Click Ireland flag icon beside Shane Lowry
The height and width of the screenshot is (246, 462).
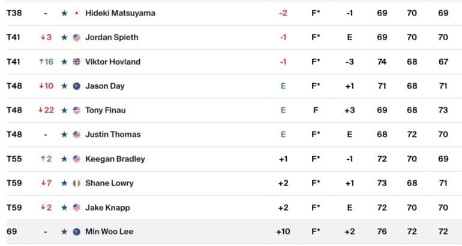point(77,183)
